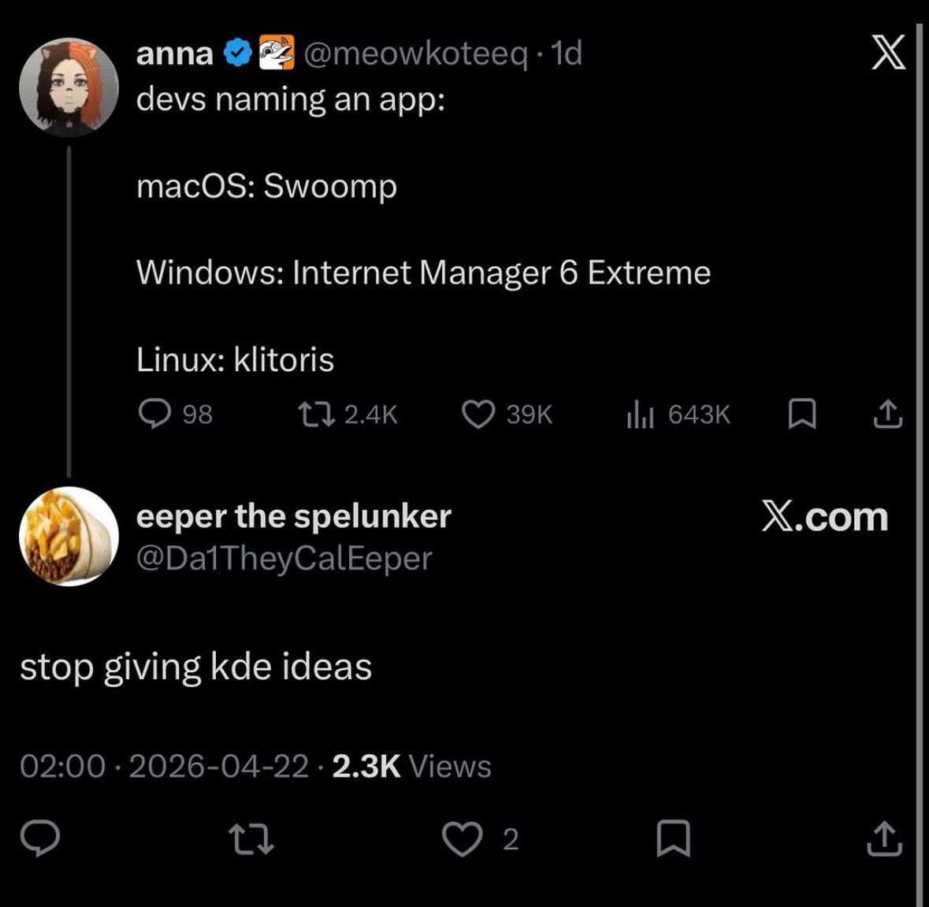The image size is (929, 907).
Task: Share eeper the spelunker's reply
Action: 884,838
